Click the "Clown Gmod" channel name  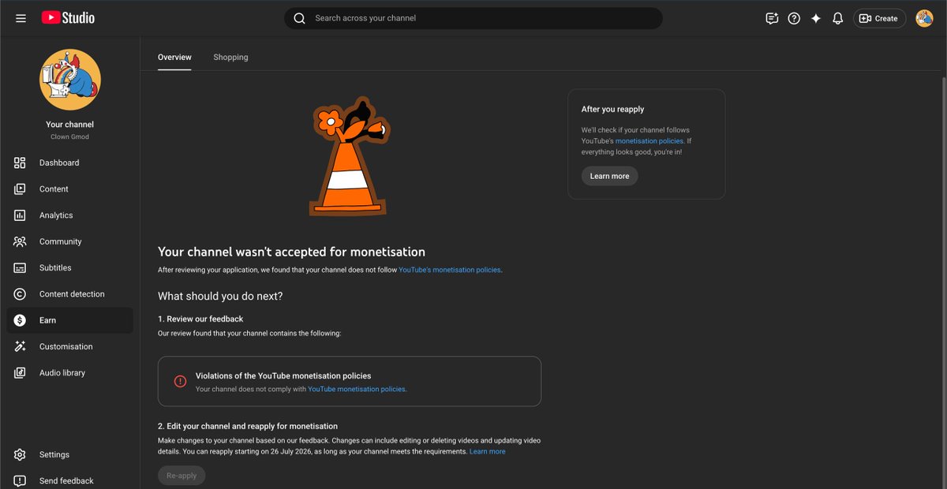click(69, 136)
